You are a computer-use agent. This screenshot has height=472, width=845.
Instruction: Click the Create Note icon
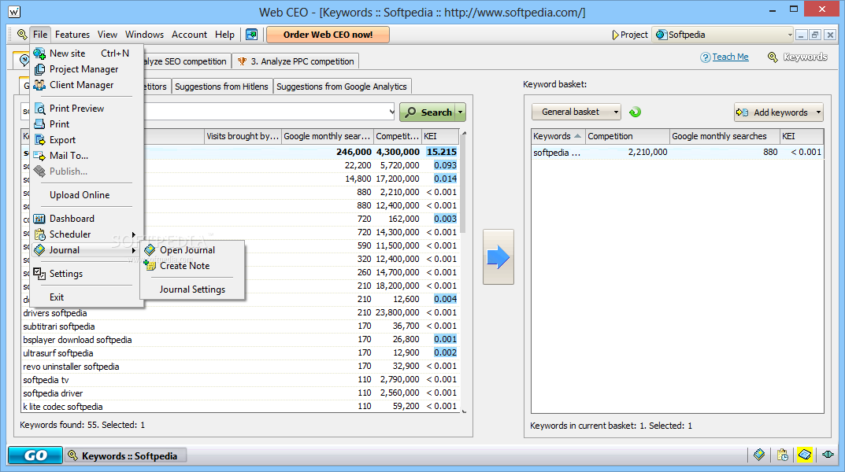(x=150, y=265)
